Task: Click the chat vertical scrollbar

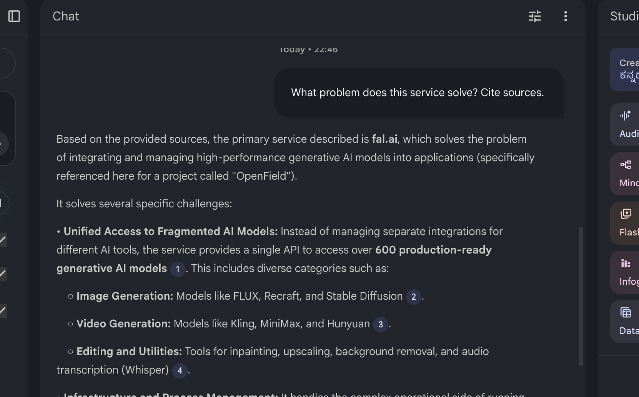Action: tap(581, 295)
